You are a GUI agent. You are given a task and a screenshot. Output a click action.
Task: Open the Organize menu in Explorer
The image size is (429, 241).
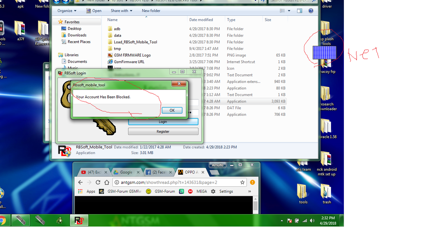tap(67, 11)
